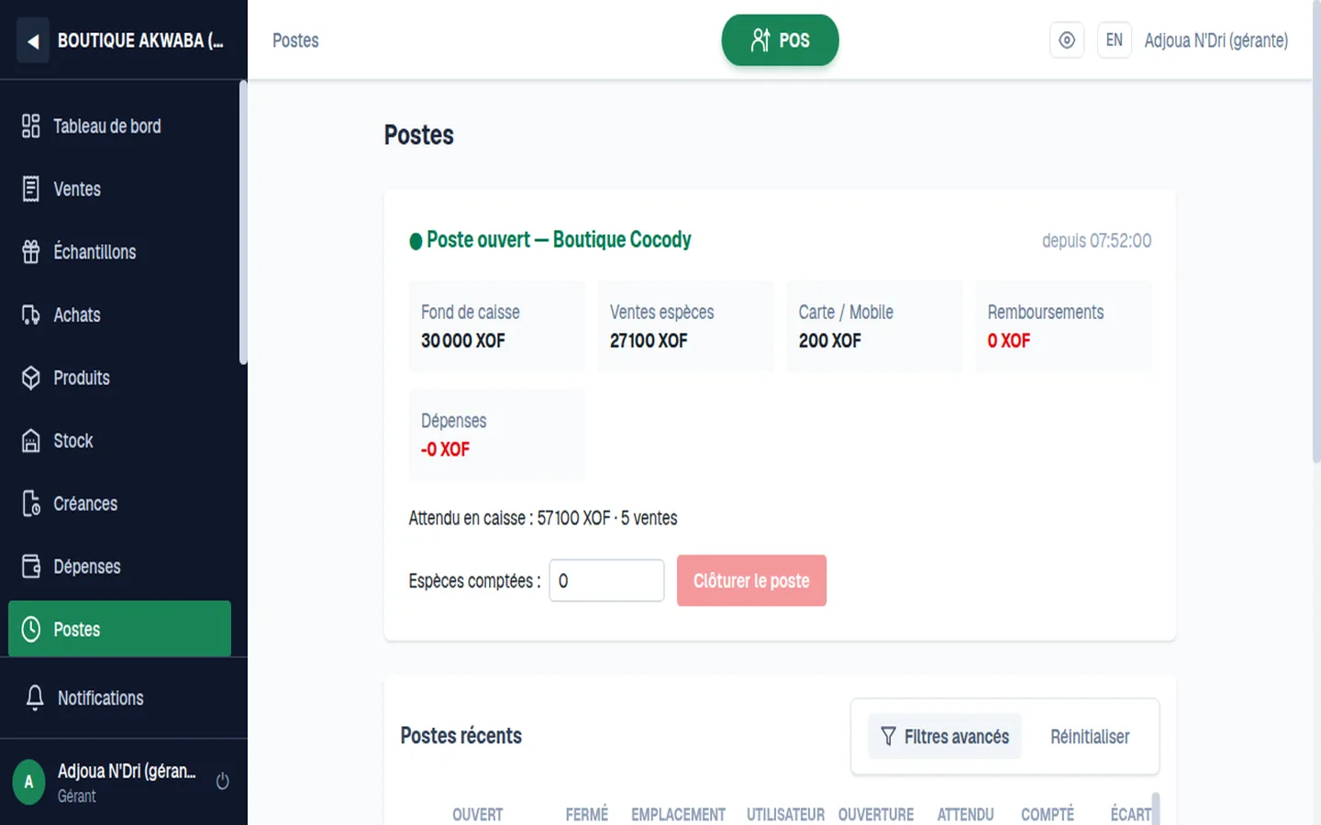Click the Postes breadcrumb in header
Viewport: 1321px width, 825px height.
pyautogui.click(x=295, y=40)
